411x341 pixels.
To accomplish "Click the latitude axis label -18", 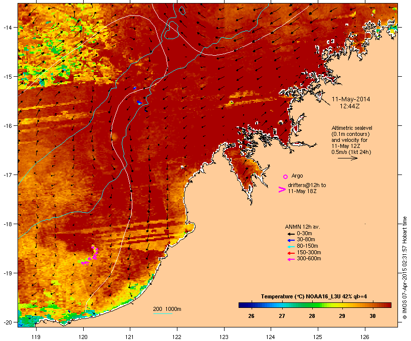I will tap(7, 224).
